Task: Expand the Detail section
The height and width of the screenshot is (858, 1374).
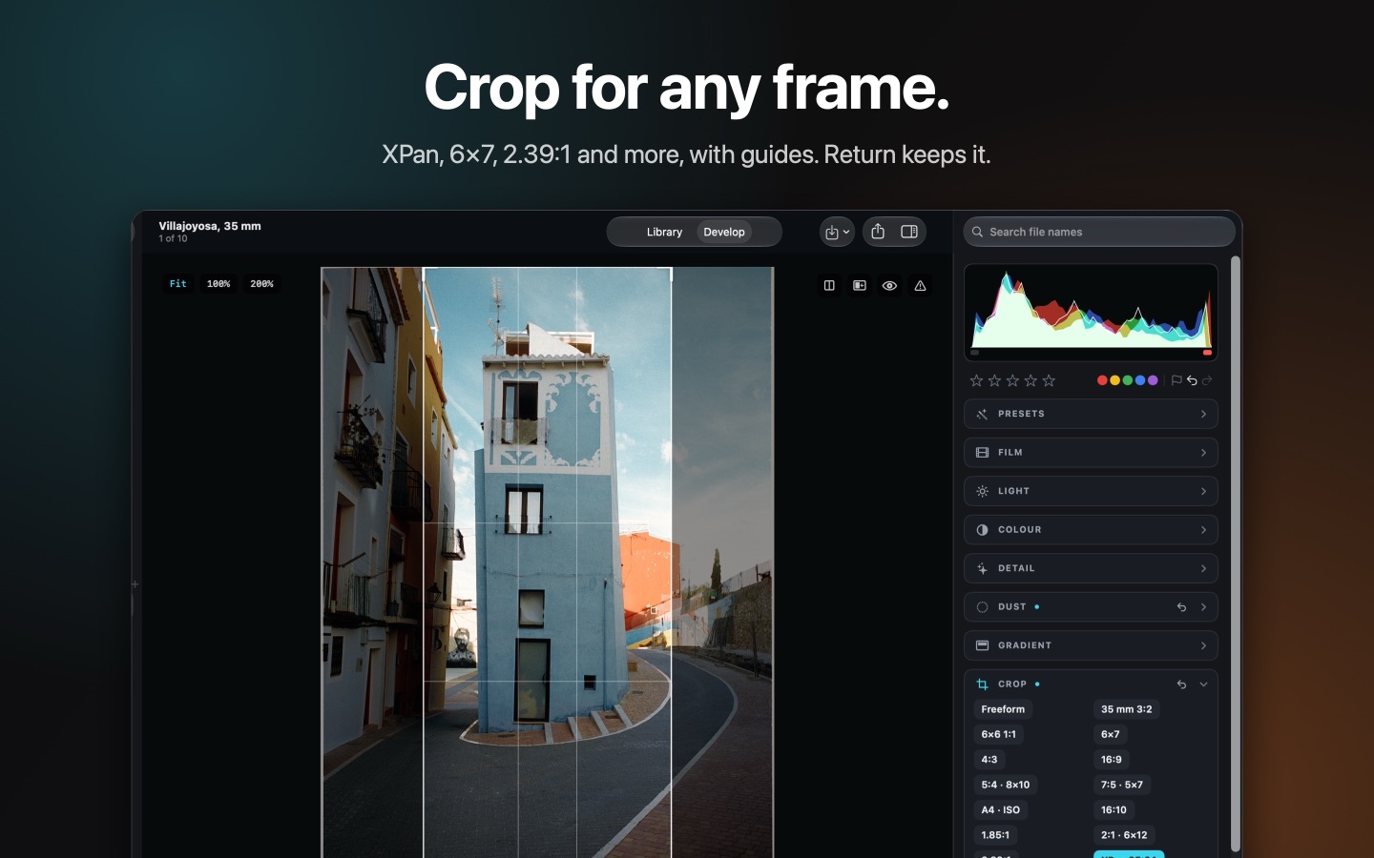Action: tap(1091, 568)
